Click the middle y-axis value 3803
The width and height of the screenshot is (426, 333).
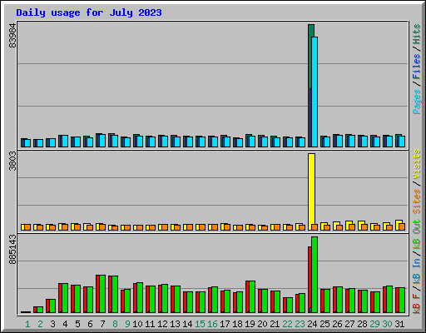tap(12, 161)
